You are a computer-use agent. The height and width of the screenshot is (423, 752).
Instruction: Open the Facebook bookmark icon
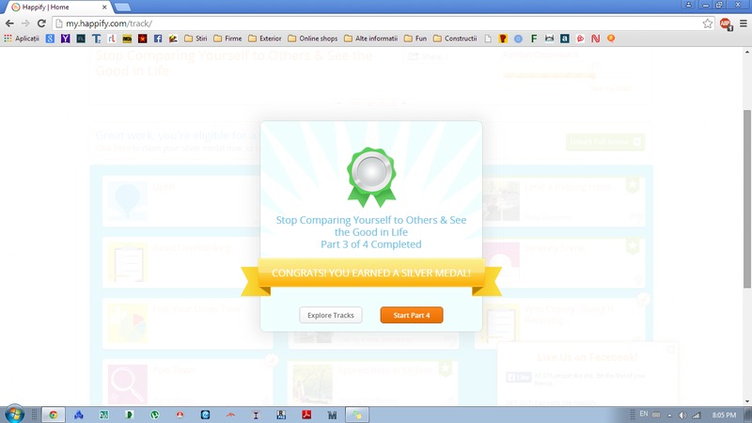click(x=158, y=39)
